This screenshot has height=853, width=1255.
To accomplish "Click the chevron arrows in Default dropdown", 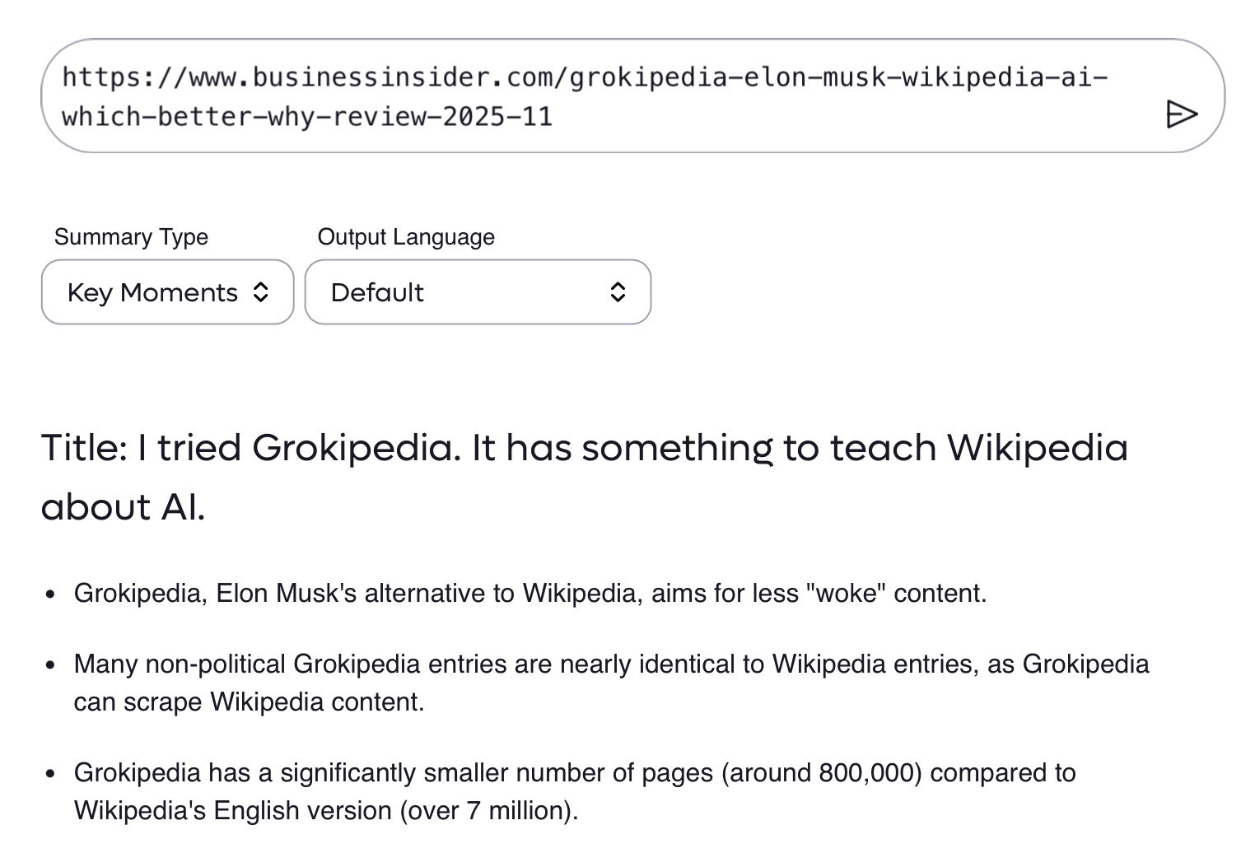I will (x=618, y=292).
